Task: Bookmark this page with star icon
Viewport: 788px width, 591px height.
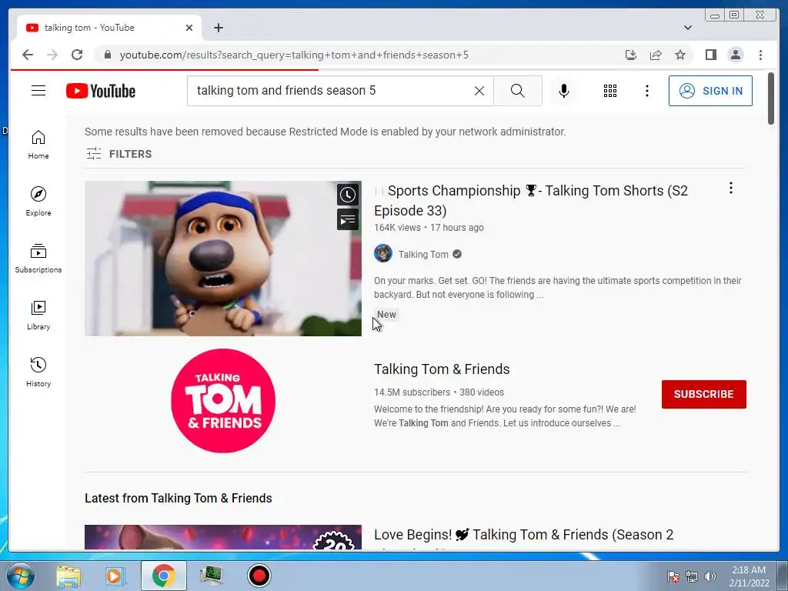Action: [x=680, y=55]
